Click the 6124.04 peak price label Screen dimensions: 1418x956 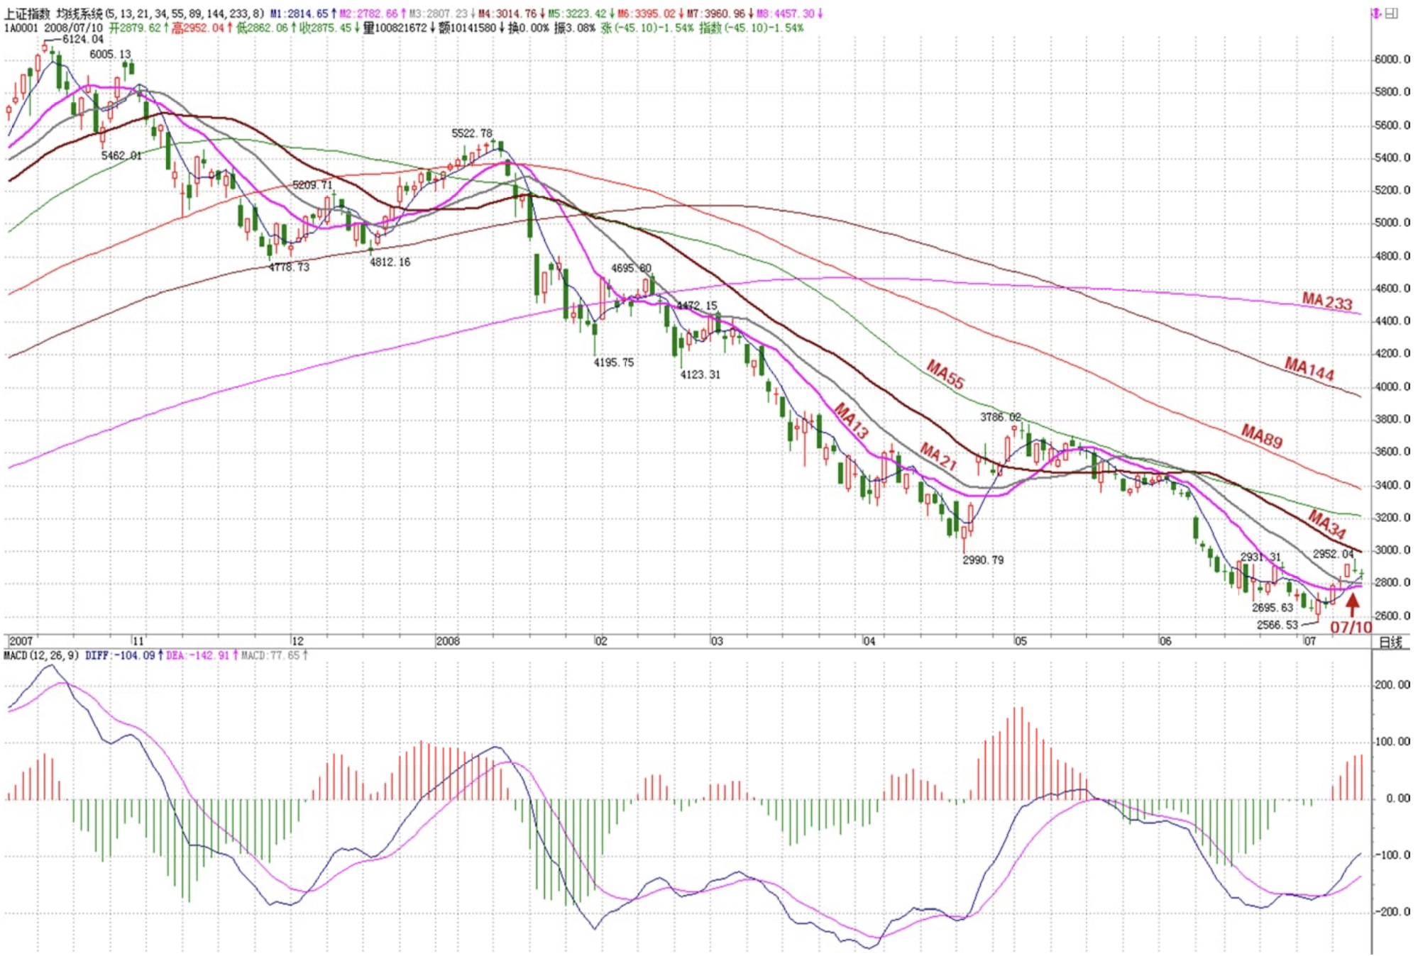tap(82, 39)
